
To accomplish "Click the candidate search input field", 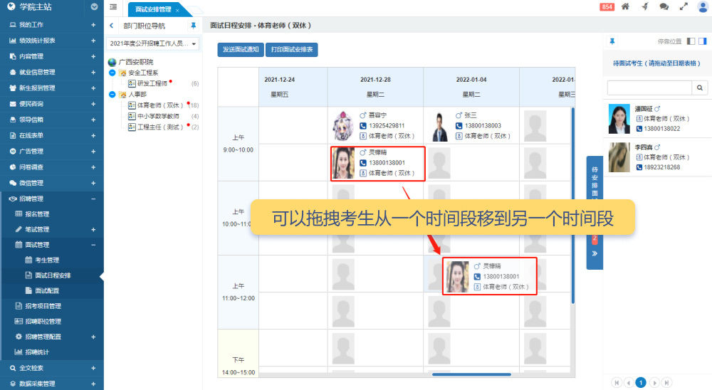I will [x=649, y=88].
